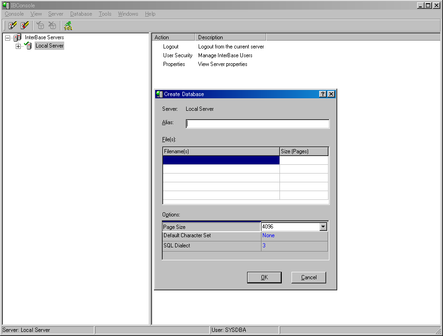Click the Local Server icon with green check
The width and height of the screenshot is (443, 336).
[x=28, y=46]
